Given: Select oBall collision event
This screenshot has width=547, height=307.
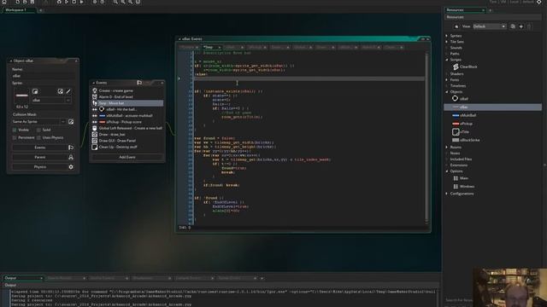Looking at the screenshot, I should 127,109.
